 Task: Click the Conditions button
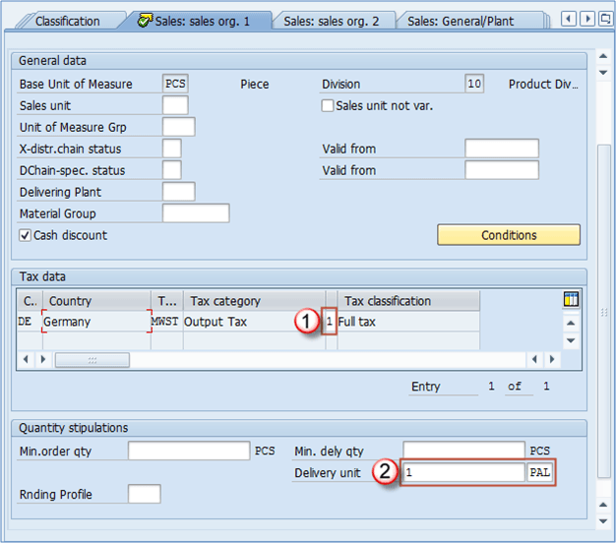[509, 235]
